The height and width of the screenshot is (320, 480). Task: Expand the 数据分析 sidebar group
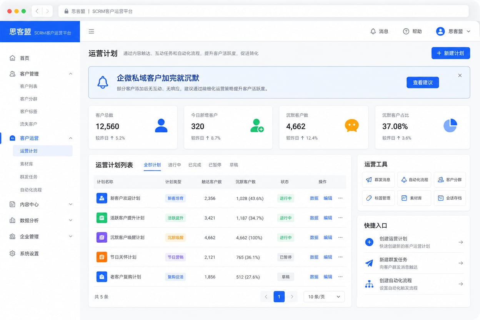tap(70, 220)
